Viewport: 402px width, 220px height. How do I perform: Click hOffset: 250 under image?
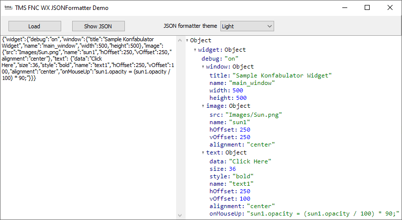pos(230,130)
